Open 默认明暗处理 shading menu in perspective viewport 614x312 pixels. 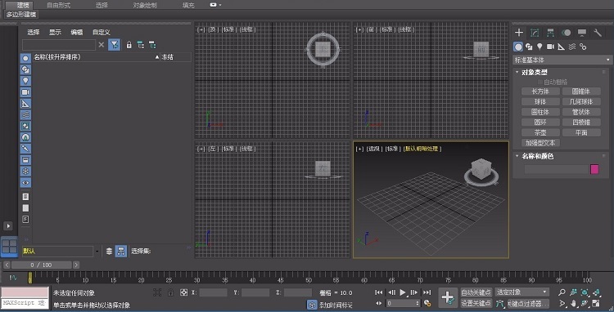point(423,149)
